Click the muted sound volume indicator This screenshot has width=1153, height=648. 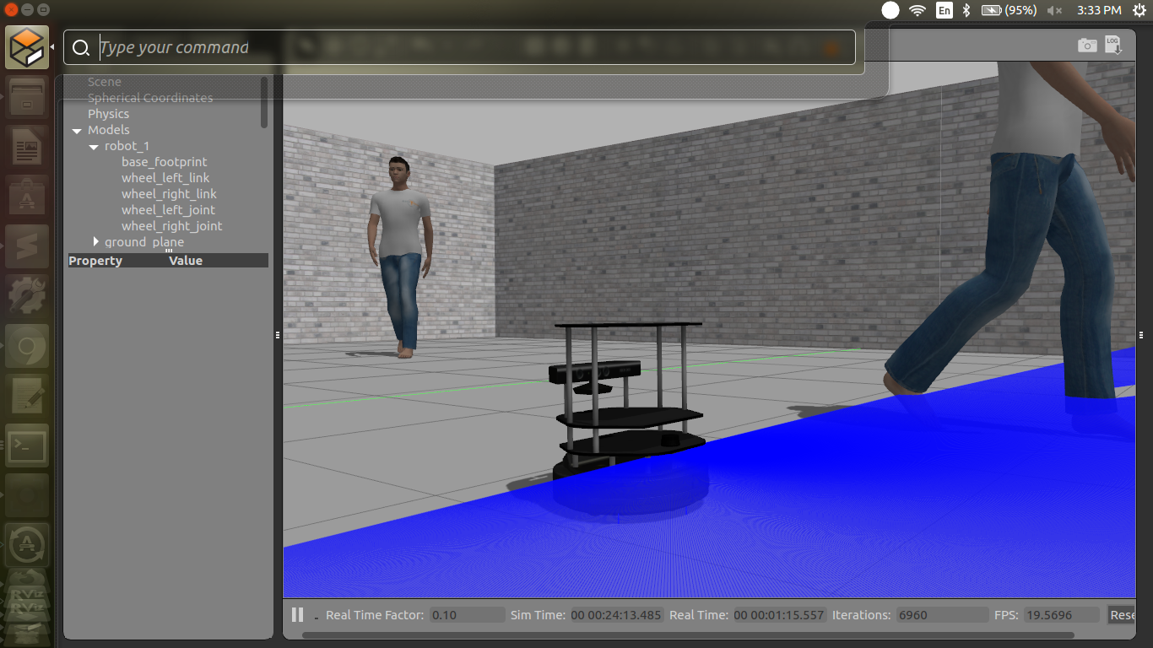[1055, 10]
